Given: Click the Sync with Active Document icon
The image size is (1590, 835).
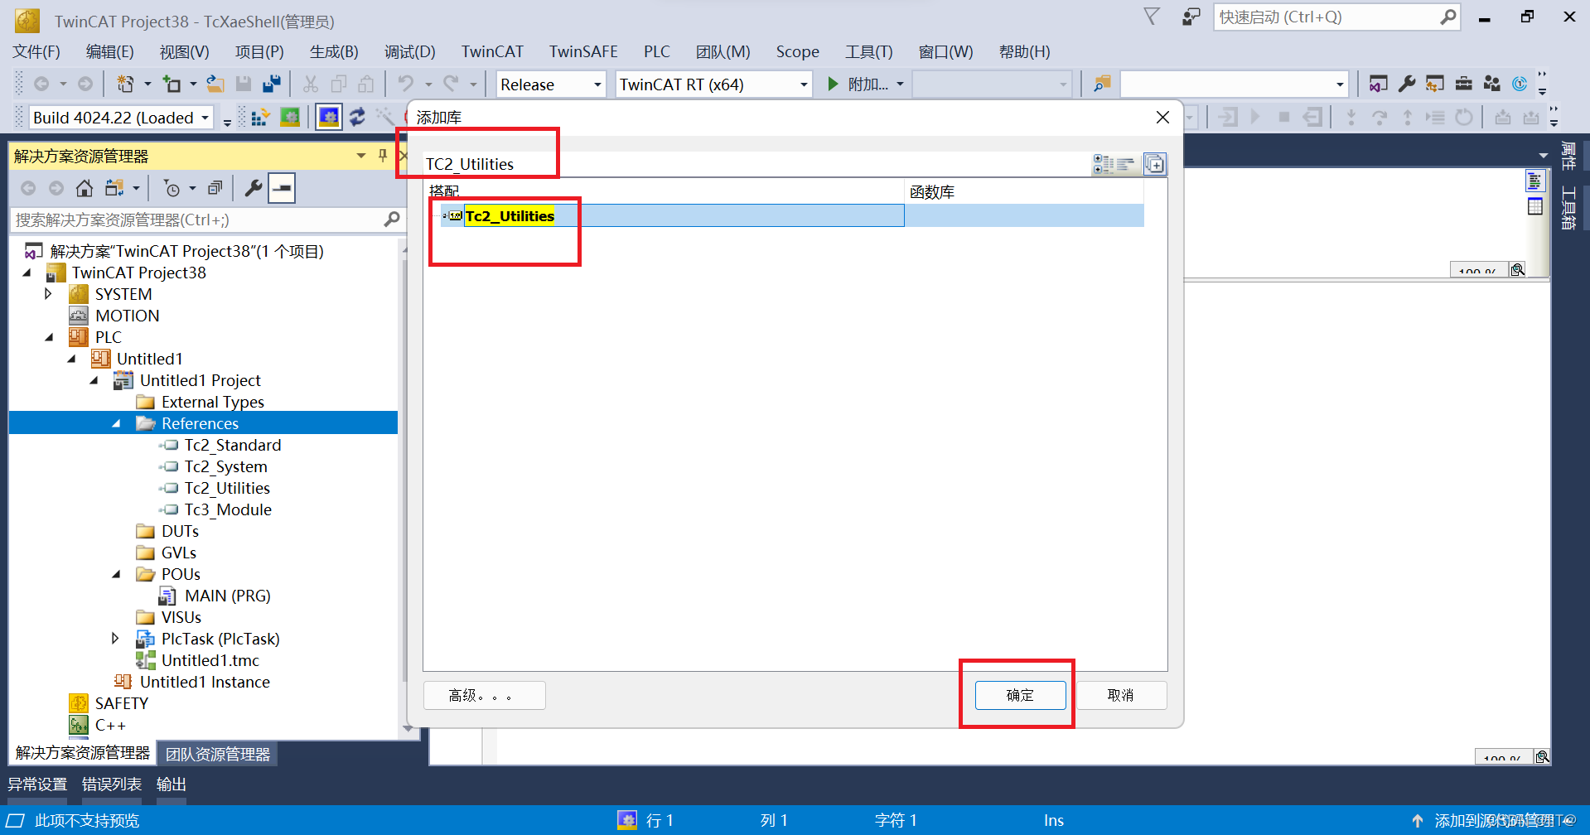Looking at the screenshot, I should click(114, 189).
